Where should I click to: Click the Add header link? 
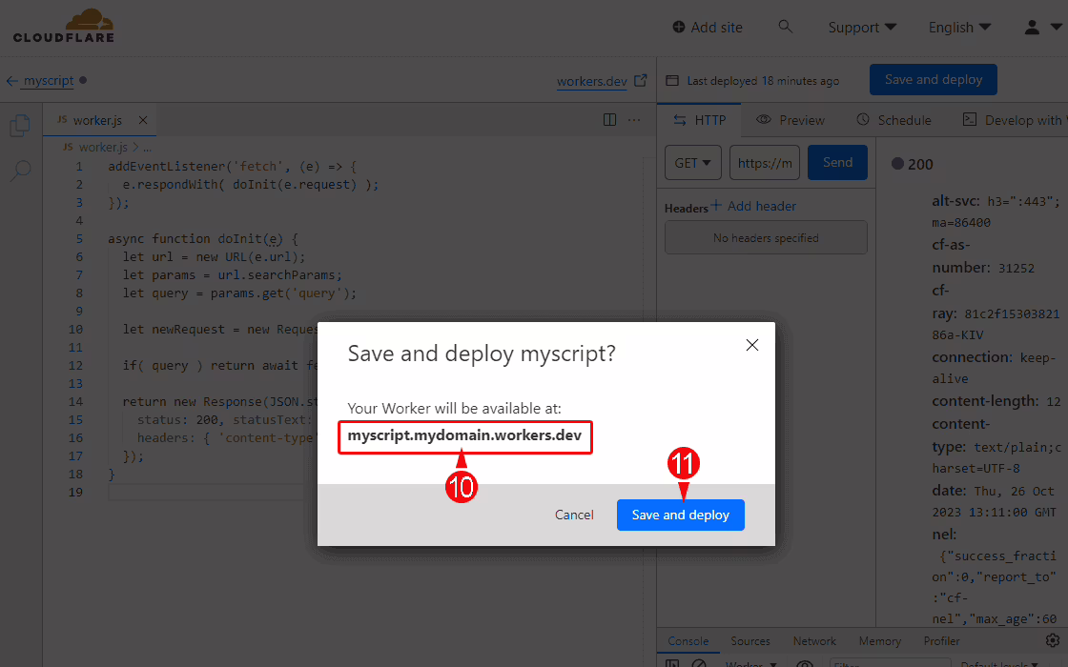point(753,206)
